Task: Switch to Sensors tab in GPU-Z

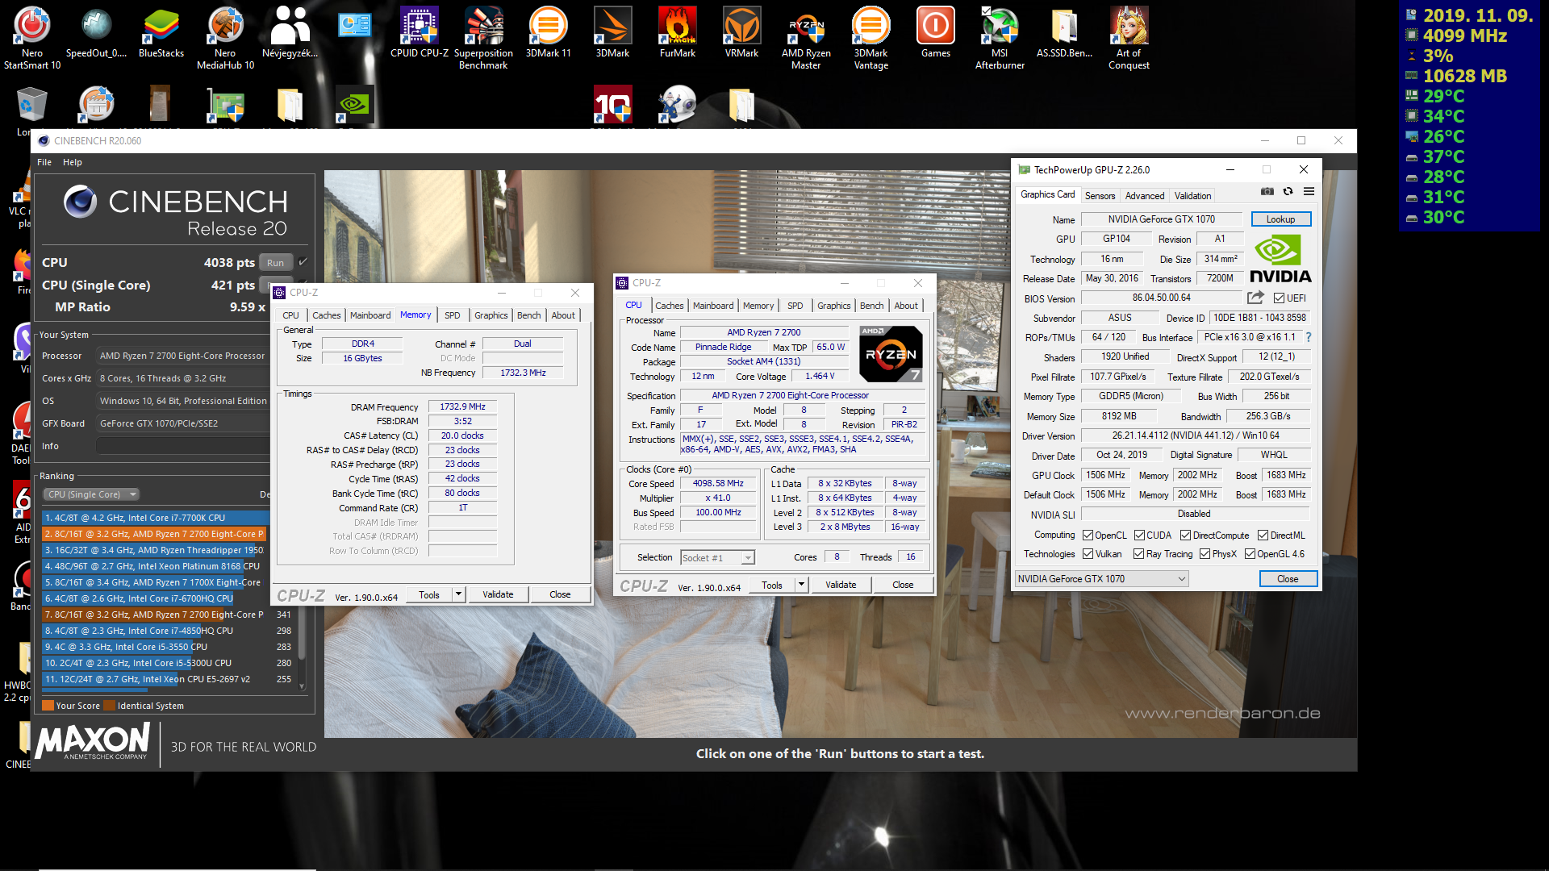Action: (1100, 196)
